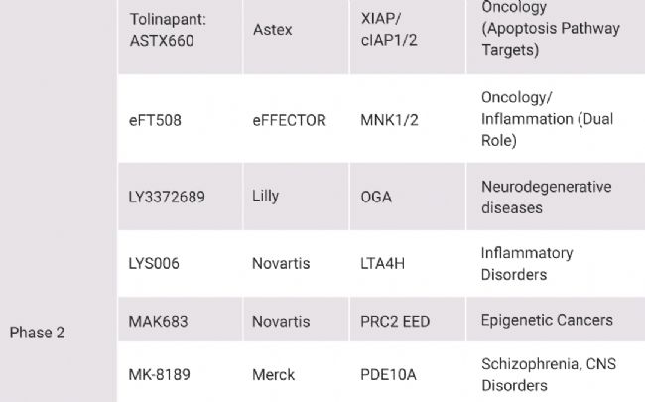645x402 pixels.
Task: Select the MK-8189 drug cell
Action: tap(181, 372)
